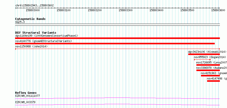Open gene EZR|NM_003379 label
The width and height of the screenshot is (227, 108).
(x=25, y=102)
